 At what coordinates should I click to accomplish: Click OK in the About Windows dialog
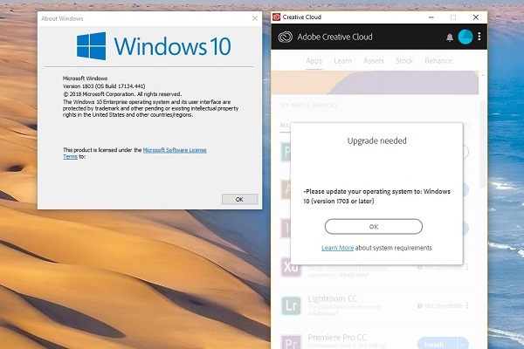pyautogui.click(x=239, y=200)
